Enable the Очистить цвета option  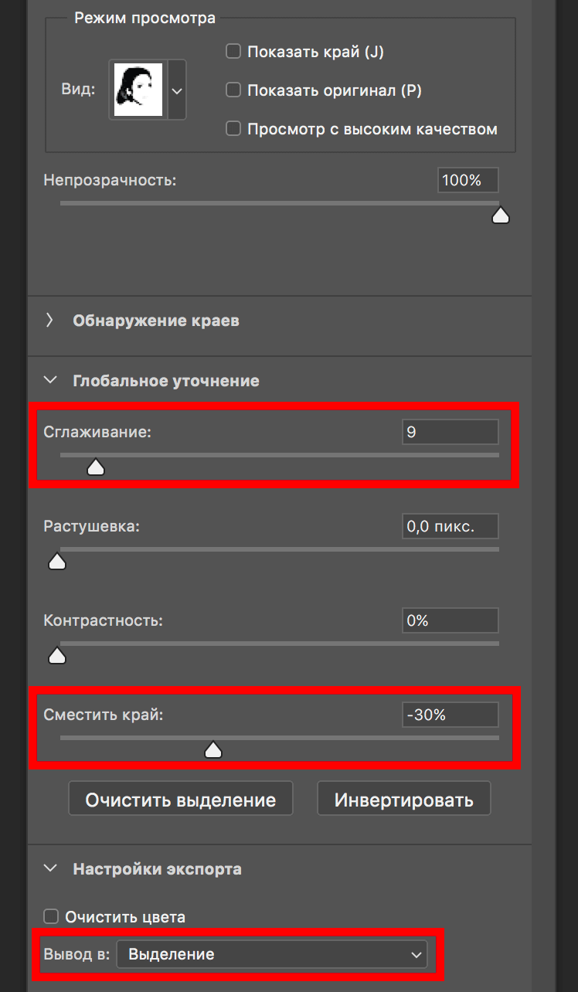pyautogui.click(x=50, y=916)
